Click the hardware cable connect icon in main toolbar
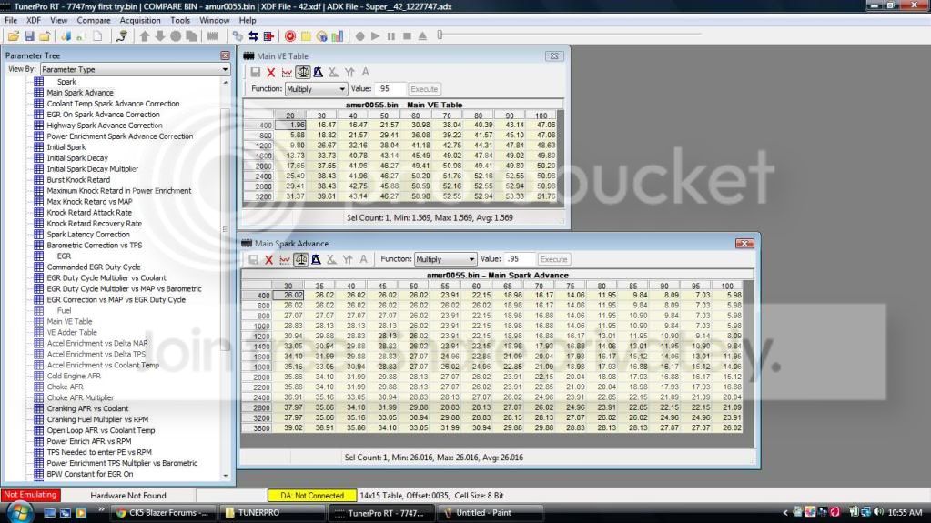Image resolution: width=931 pixels, height=523 pixels. (x=122, y=36)
